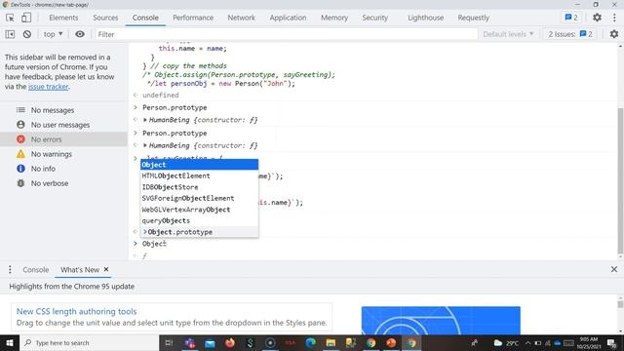Pick Object.prototype history suggestion
Viewport: 624px width, 351px height.
coord(199,232)
